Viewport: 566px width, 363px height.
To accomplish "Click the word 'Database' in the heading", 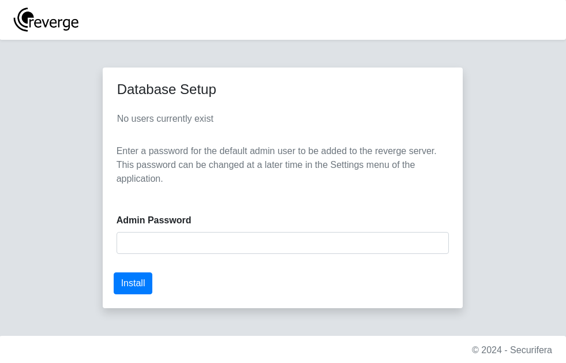I will pyautogui.click(x=147, y=89).
